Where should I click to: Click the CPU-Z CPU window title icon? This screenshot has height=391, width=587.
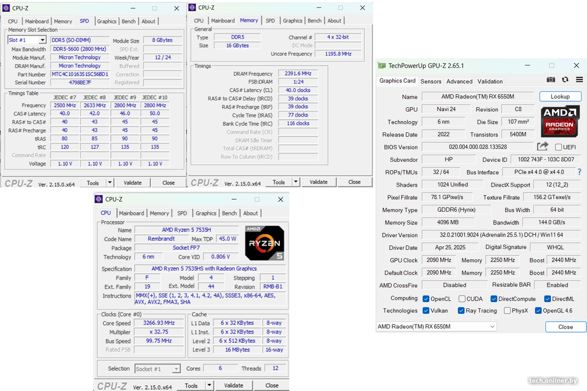point(99,199)
